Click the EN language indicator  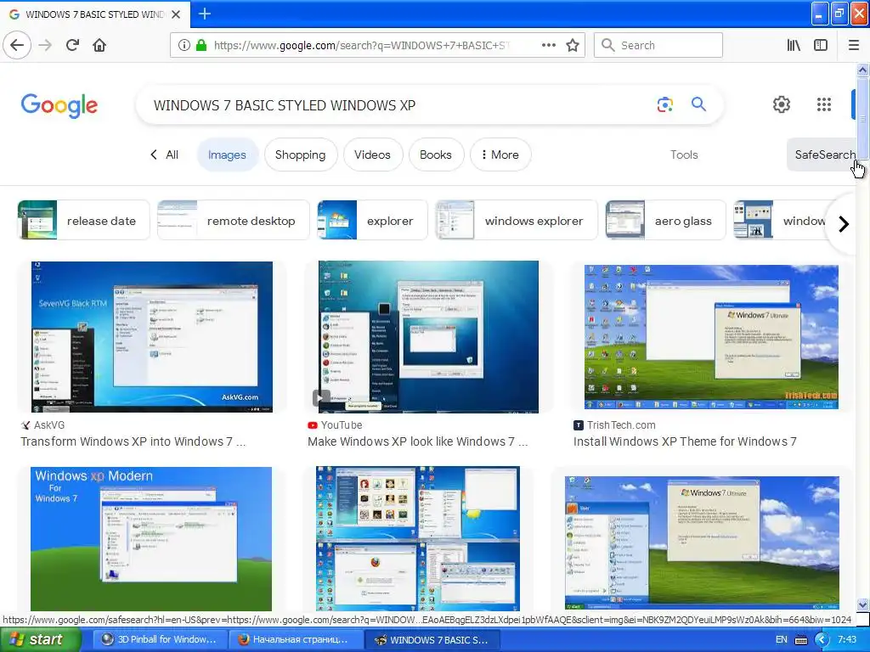782,639
